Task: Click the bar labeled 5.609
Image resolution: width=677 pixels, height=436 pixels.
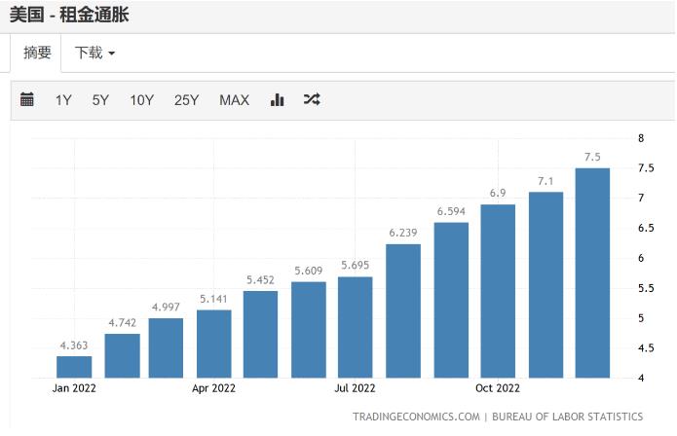Action: (x=308, y=330)
